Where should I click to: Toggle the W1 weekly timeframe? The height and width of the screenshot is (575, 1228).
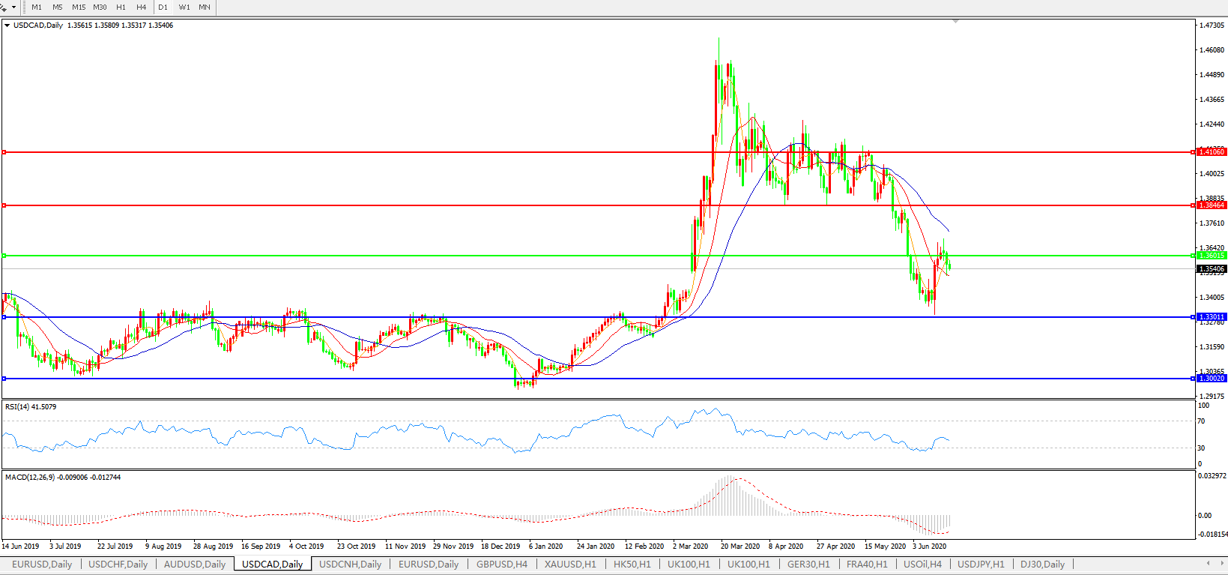point(184,7)
